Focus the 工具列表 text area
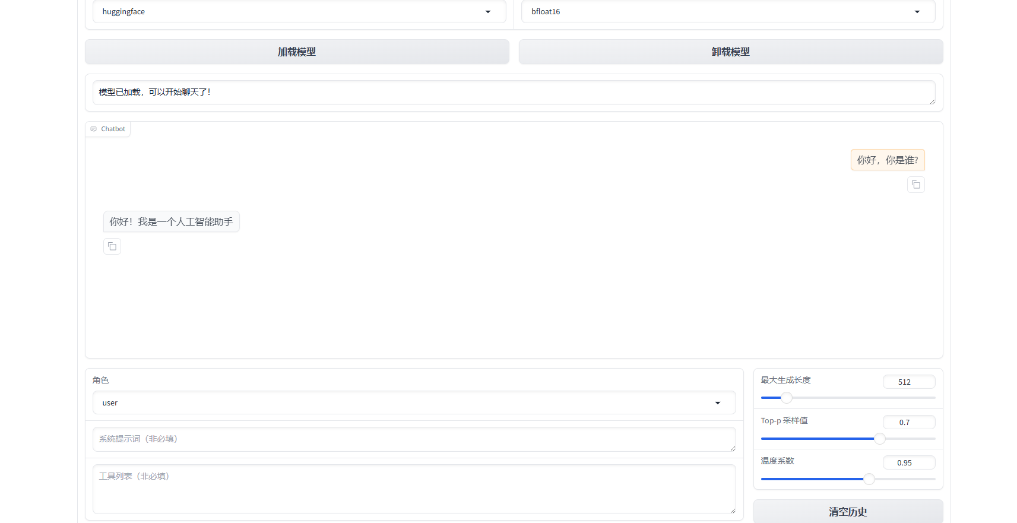Viewport: 1017px width, 523px height. pos(414,489)
